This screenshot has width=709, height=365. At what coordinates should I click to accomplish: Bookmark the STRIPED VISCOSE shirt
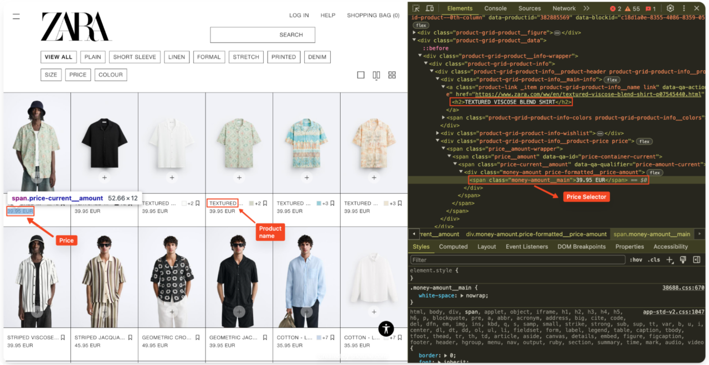[63, 337]
